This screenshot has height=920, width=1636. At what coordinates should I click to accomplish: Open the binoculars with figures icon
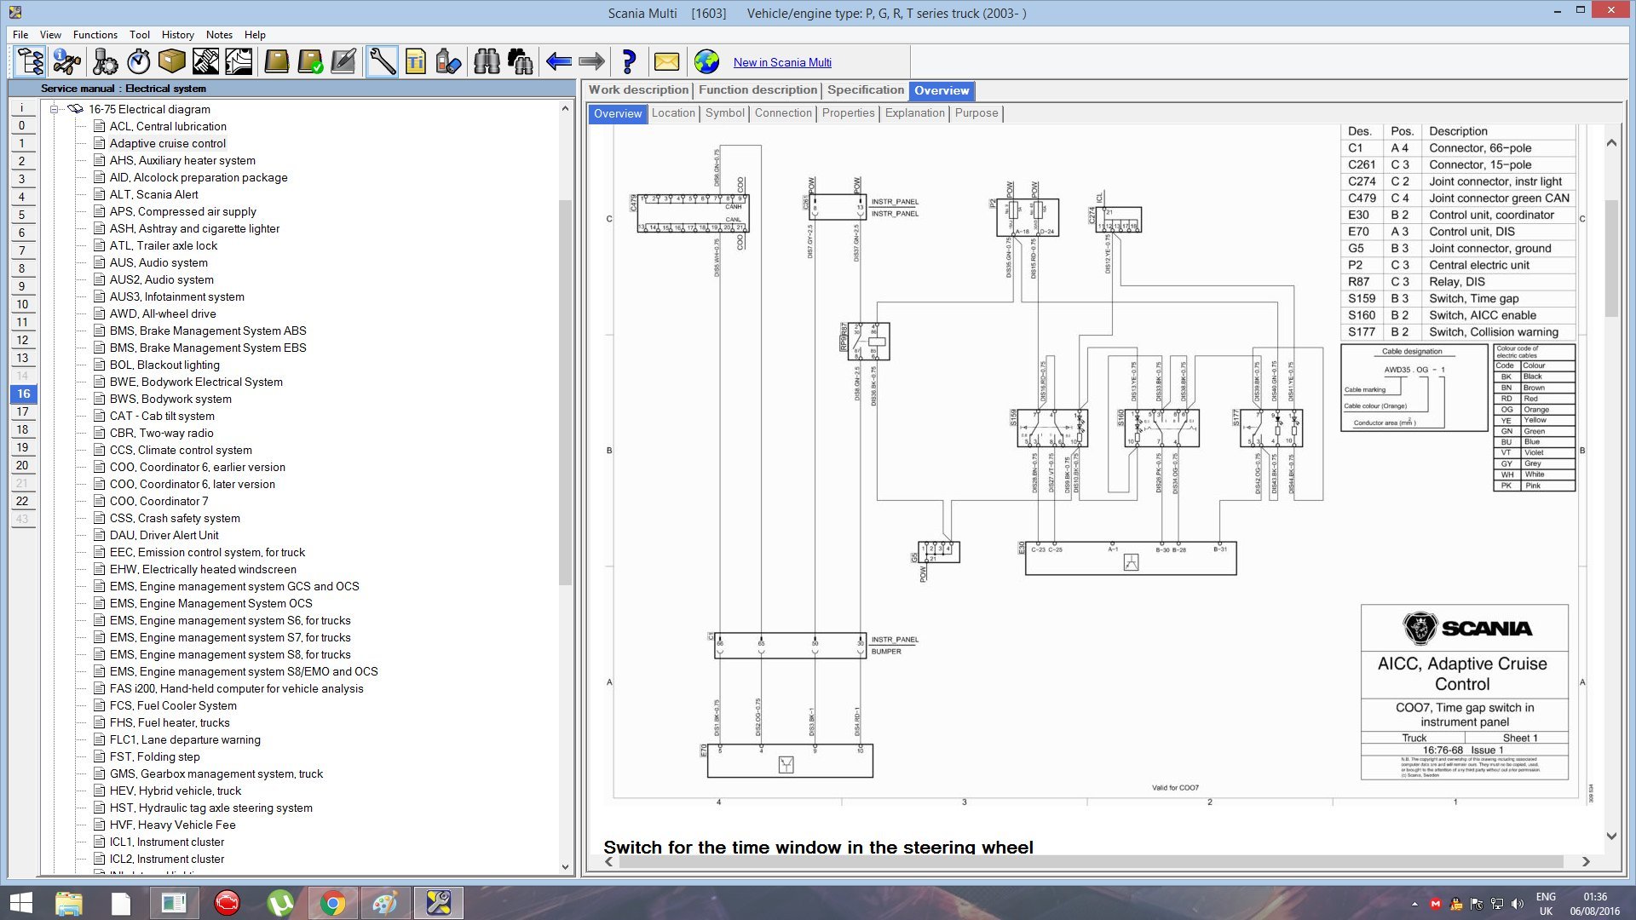coord(520,61)
